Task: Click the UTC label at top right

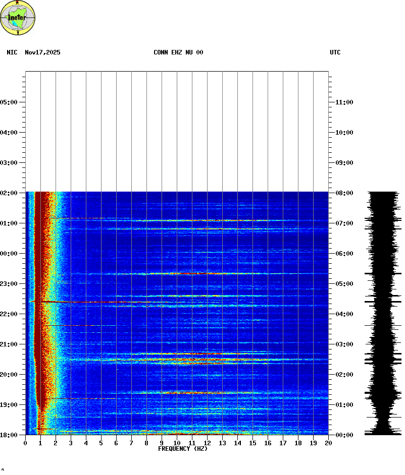Action: [x=335, y=52]
